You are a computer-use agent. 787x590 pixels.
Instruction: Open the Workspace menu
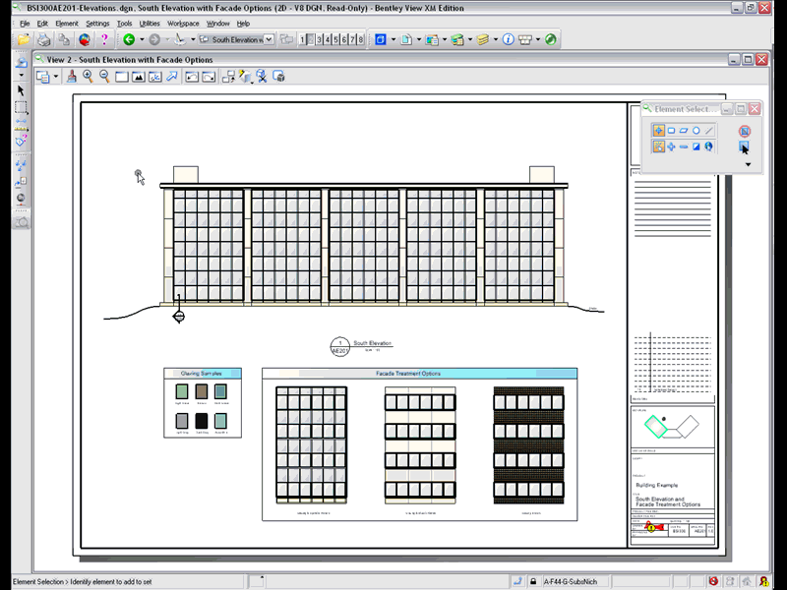tap(183, 23)
